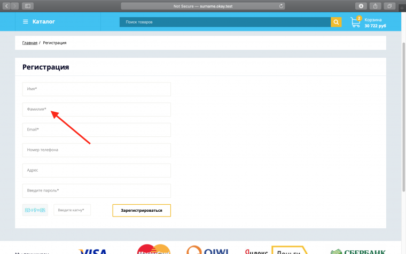
Task: Click the Каталог menu label
Action: (43, 22)
